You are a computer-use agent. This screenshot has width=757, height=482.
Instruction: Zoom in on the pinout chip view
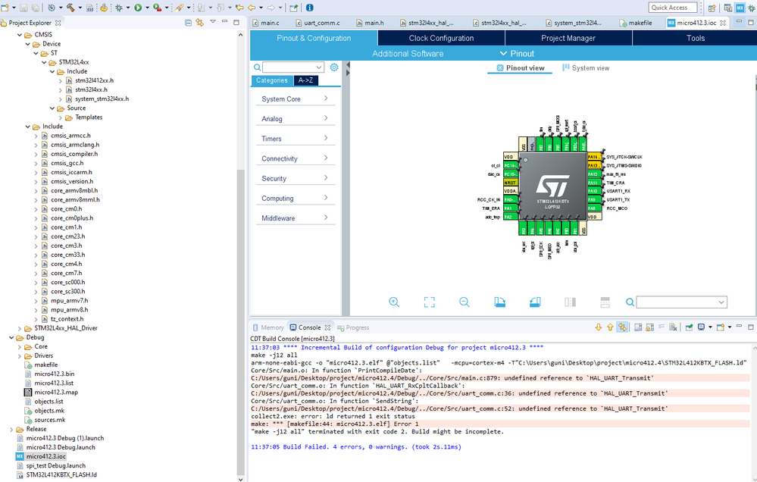394,302
